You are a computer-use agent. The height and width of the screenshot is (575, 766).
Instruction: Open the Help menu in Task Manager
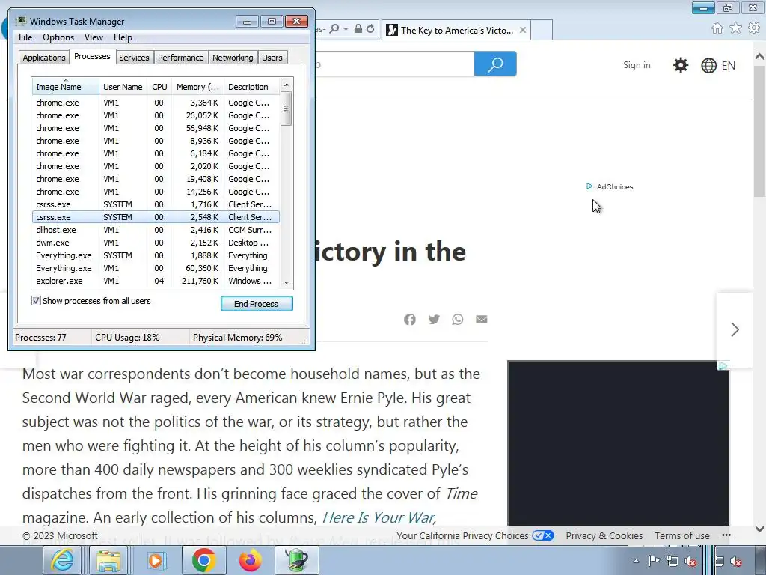point(123,37)
